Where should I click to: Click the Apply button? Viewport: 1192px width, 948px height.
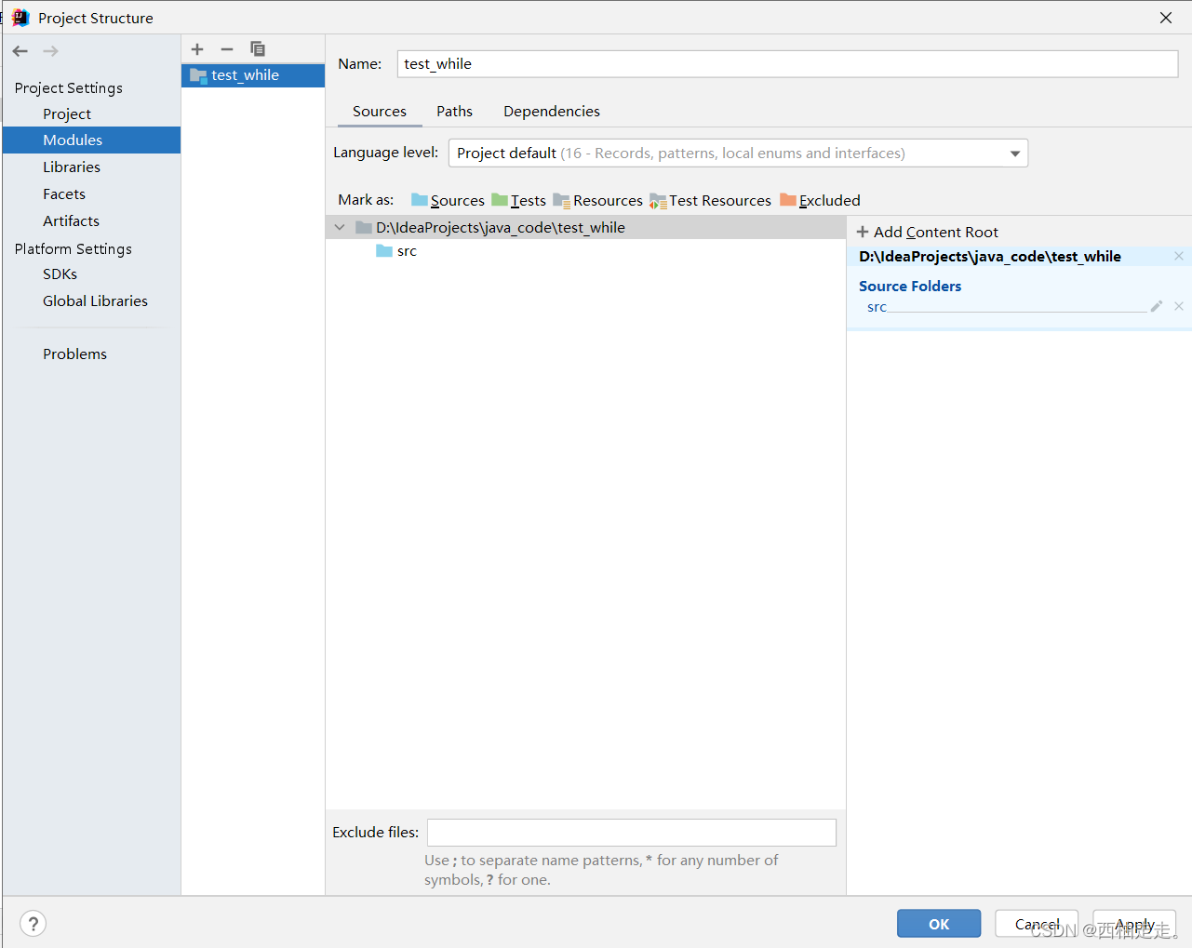(x=1134, y=924)
